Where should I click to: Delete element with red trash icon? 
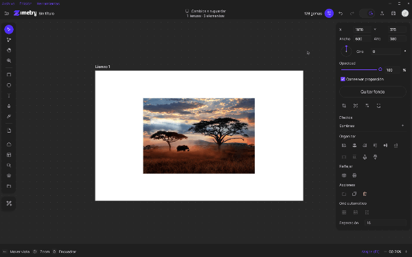[365, 194]
